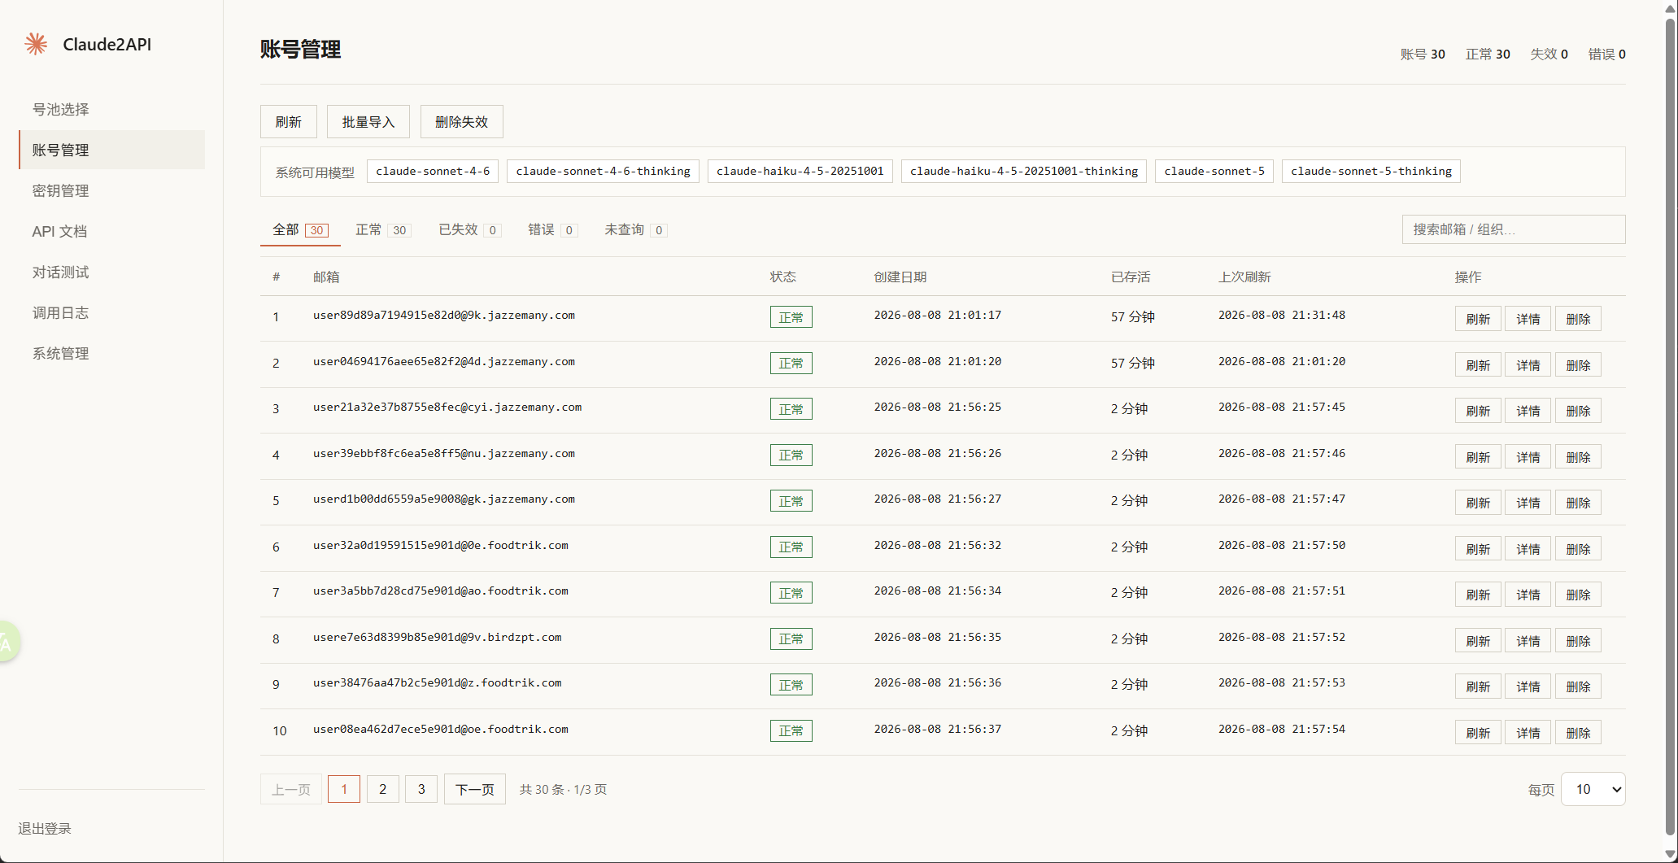Open 调用日志 in the sidebar
The height and width of the screenshot is (863, 1678).
pos(111,312)
